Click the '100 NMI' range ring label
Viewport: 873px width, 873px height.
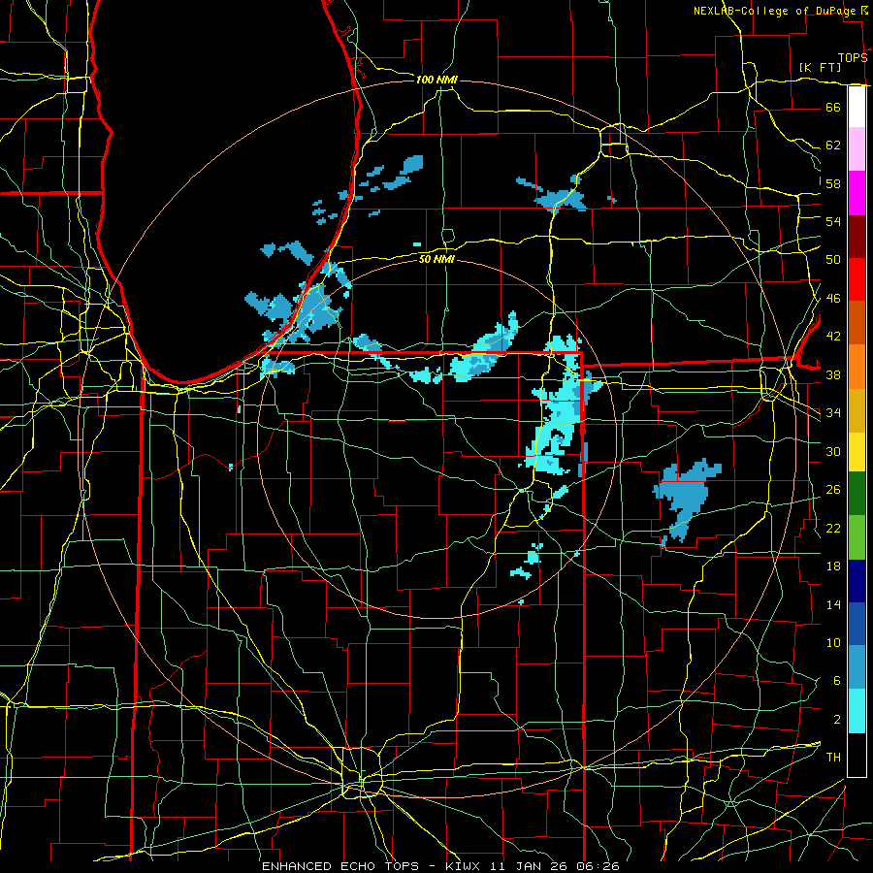(436, 80)
